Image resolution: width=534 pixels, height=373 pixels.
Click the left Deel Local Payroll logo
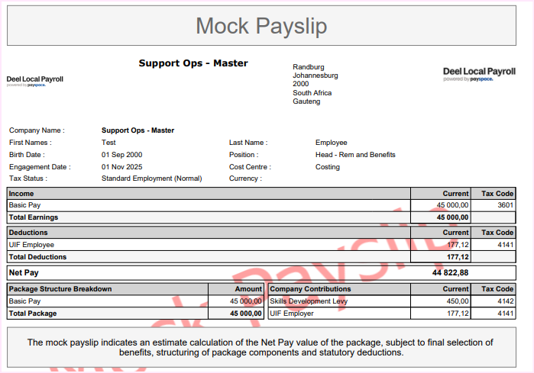coord(35,81)
